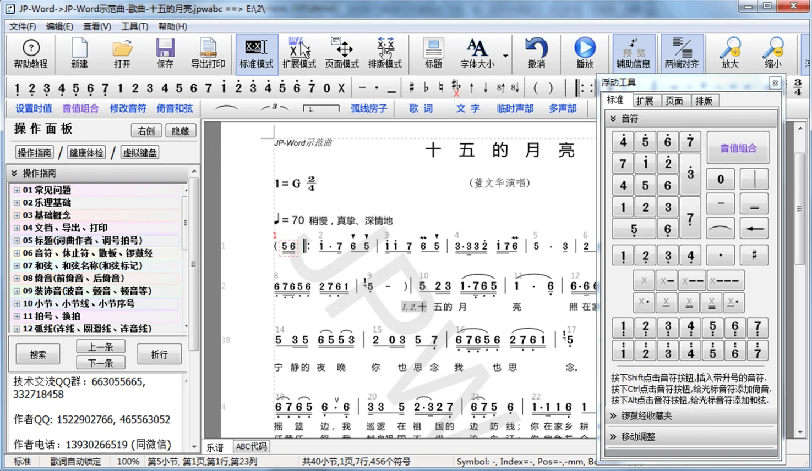Click the Zoom Out (缩小) magnifier

click(x=772, y=53)
